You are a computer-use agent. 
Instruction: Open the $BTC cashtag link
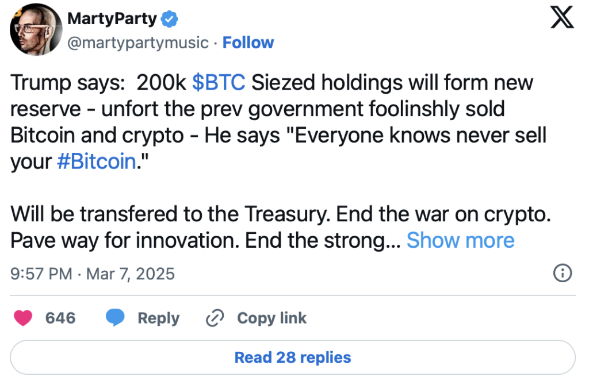pos(219,83)
